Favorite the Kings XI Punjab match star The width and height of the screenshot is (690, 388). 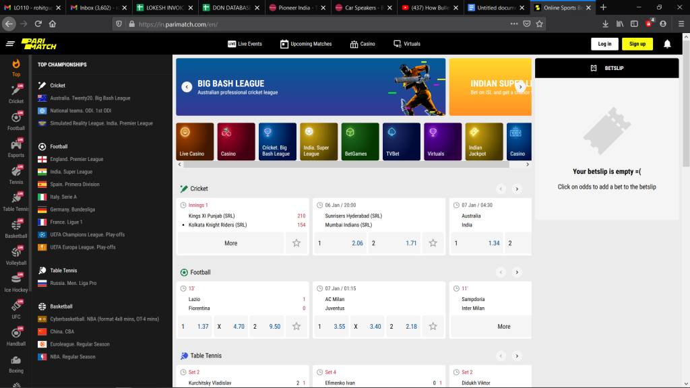tap(296, 243)
